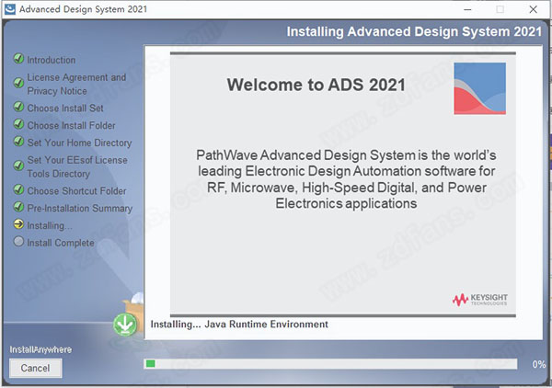Click the green download arrow icon

pos(125,325)
